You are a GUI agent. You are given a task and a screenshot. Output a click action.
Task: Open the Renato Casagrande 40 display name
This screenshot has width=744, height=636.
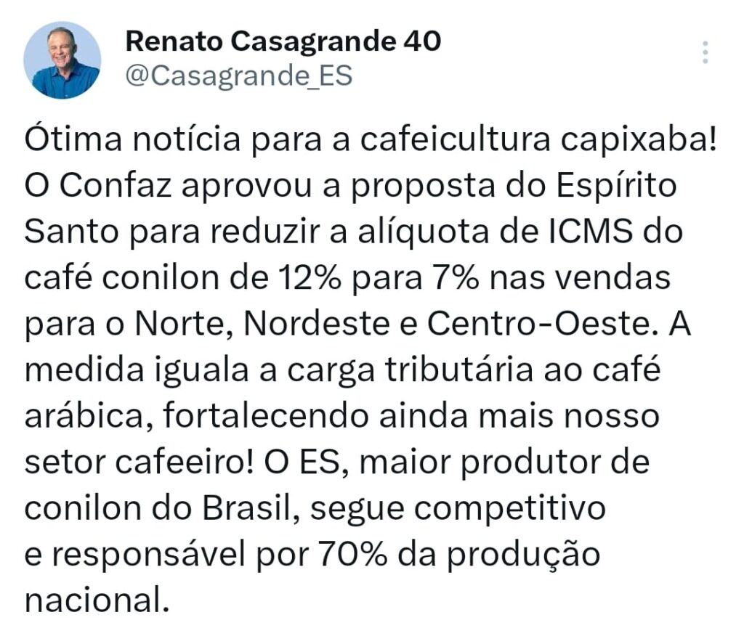283,41
